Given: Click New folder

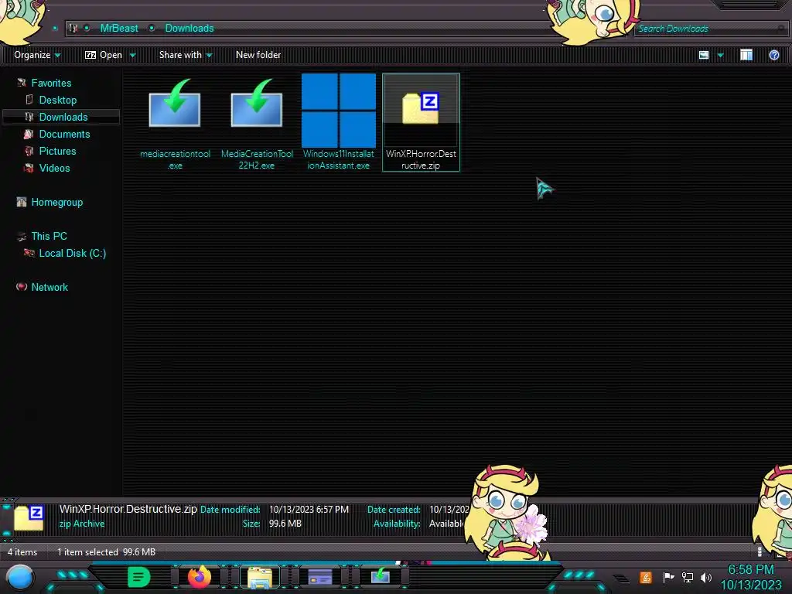Looking at the screenshot, I should [258, 55].
